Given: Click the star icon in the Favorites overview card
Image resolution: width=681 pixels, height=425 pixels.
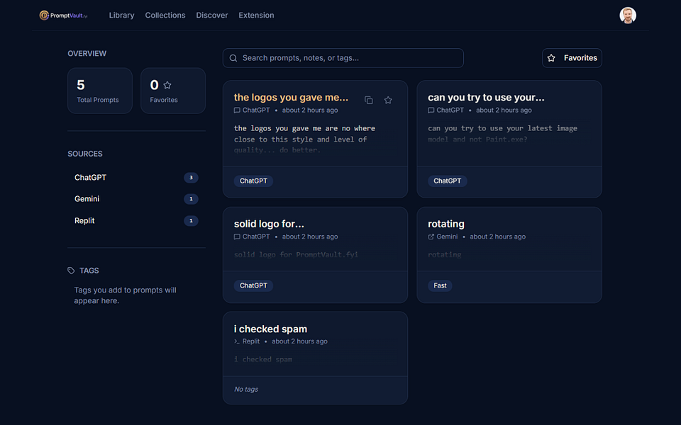Looking at the screenshot, I should 167,85.
